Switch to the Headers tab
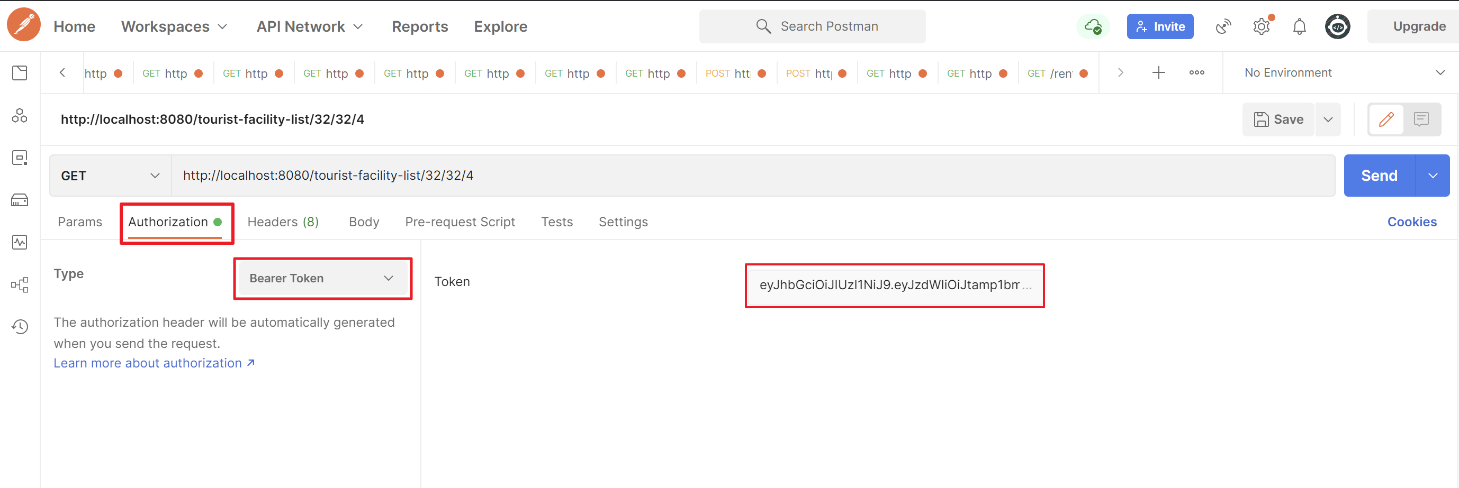1459x488 pixels. click(283, 222)
